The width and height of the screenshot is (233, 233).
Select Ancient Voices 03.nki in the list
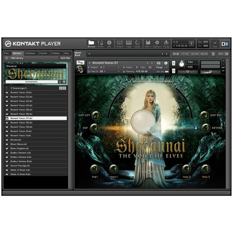tap(36, 101)
